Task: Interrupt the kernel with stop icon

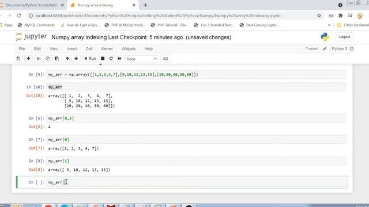Action: pos(103,59)
